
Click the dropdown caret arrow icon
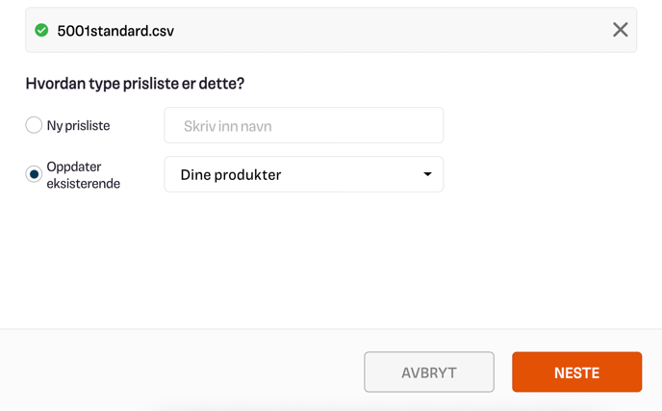[427, 174]
